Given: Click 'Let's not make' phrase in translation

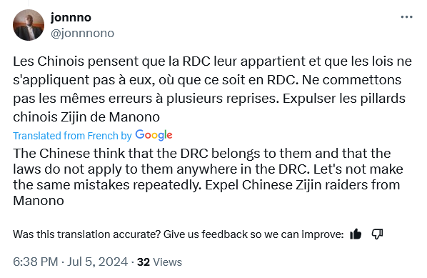Looking at the screenshot, I should point(358,169).
